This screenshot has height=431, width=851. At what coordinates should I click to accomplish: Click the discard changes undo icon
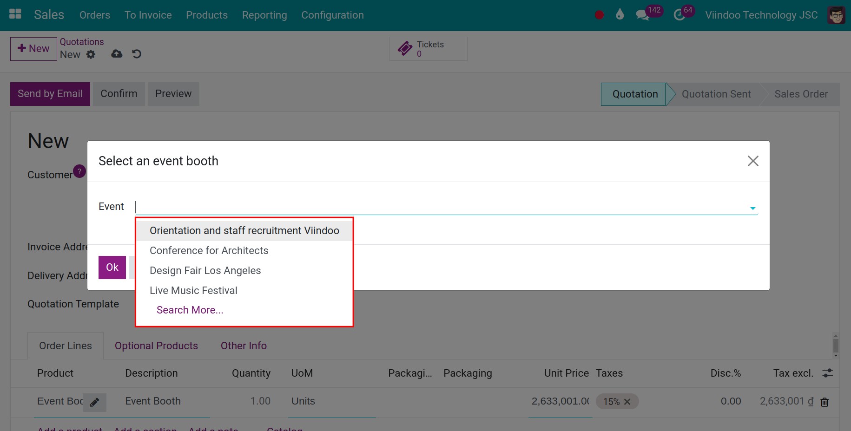point(136,54)
